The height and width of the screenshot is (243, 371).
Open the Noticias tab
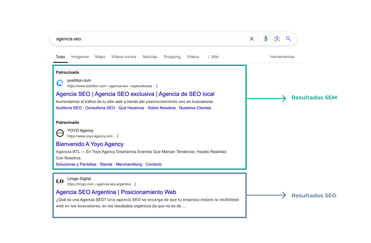150,57
